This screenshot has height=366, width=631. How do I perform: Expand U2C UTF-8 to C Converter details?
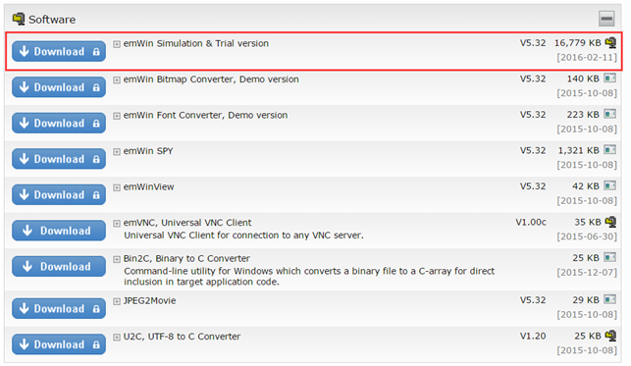point(117,337)
